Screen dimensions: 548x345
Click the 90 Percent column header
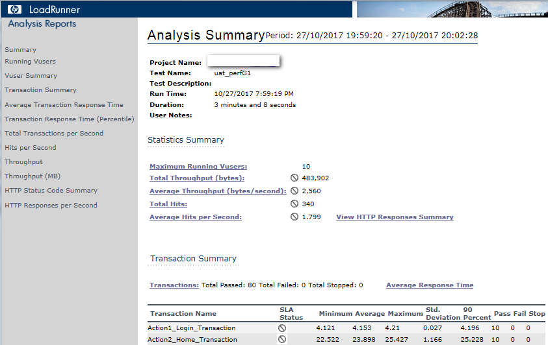(x=477, y=314)
